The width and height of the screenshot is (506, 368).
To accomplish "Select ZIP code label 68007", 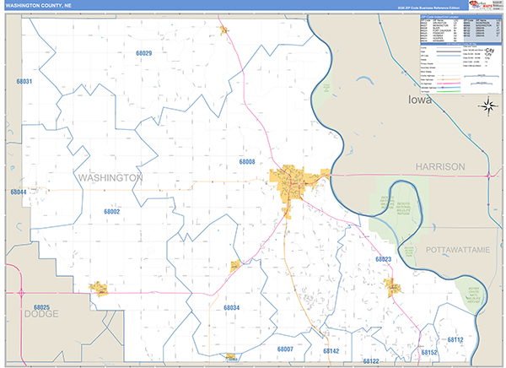I will pos(285,349).
